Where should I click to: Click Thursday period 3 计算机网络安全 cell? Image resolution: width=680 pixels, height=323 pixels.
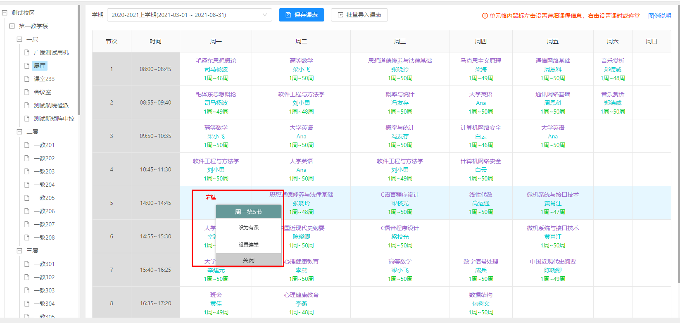(481, 136)
